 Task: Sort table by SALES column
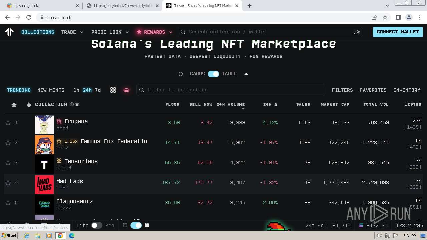coord(303,104)
